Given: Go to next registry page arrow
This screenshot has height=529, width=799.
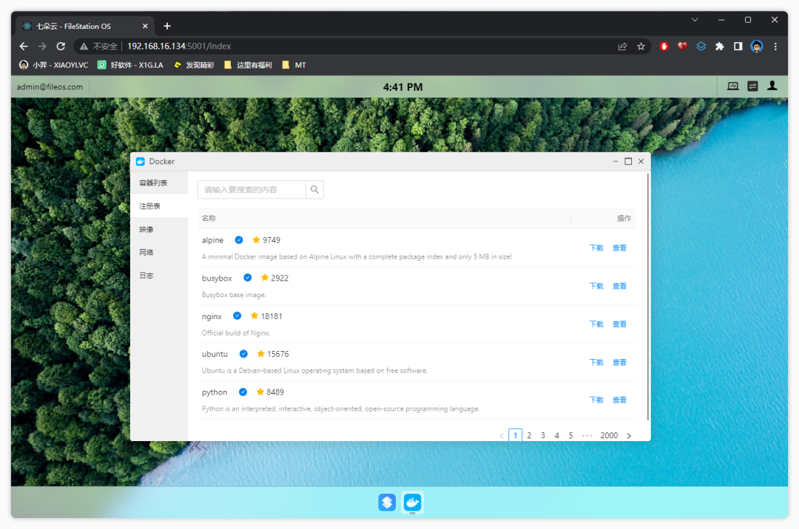Looking at the screenshot, I should pyautogui.click(x=629, y=435).
